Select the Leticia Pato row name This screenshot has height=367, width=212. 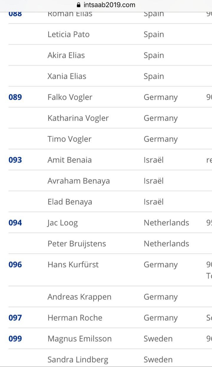pos(68,34)
